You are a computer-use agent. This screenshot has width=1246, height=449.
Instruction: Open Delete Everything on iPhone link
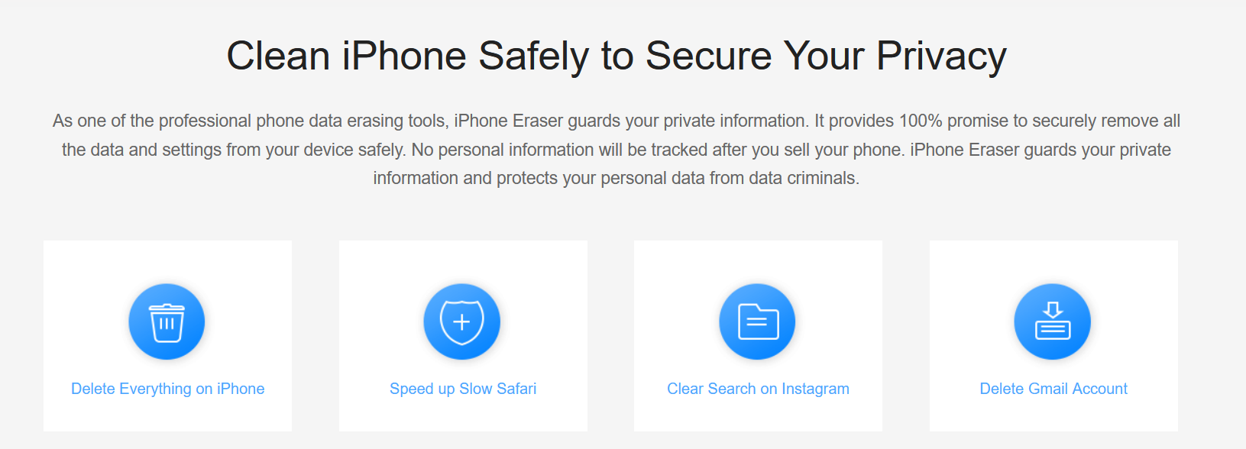(168, 389)
